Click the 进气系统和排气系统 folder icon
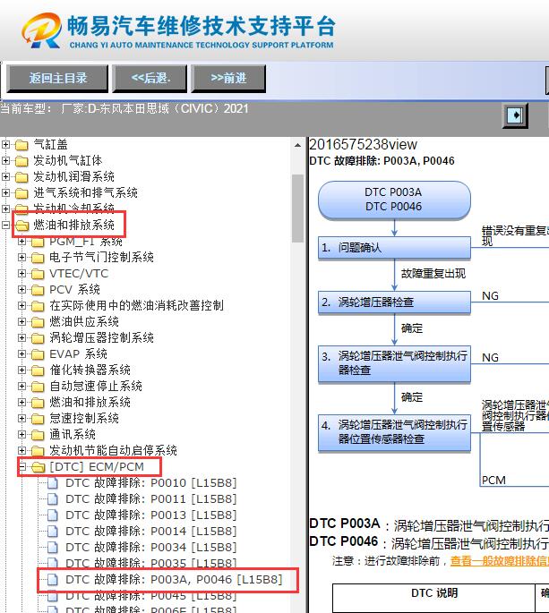Viewport: 549px width, 613px height. pyautogui.click(x=21, y=193)
